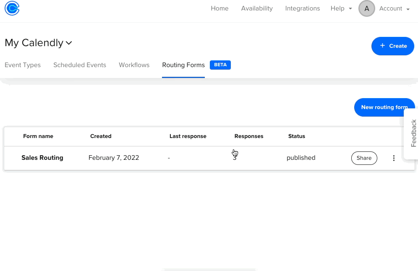
Task: Click the responses count for Sales Routing
Action: 235,158
